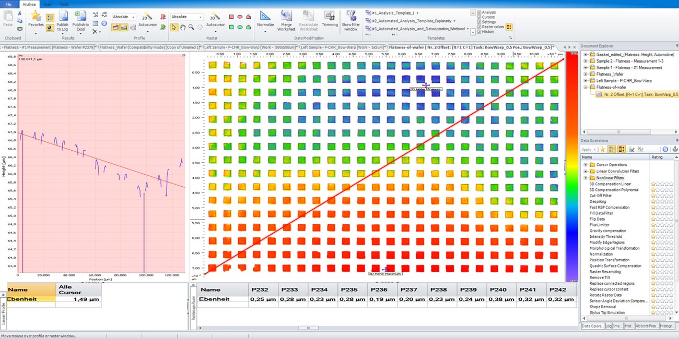Image resolution: width=679 pixels, height=339 pixels.
Task: Click the Paste button
Action: coord(8,19)
